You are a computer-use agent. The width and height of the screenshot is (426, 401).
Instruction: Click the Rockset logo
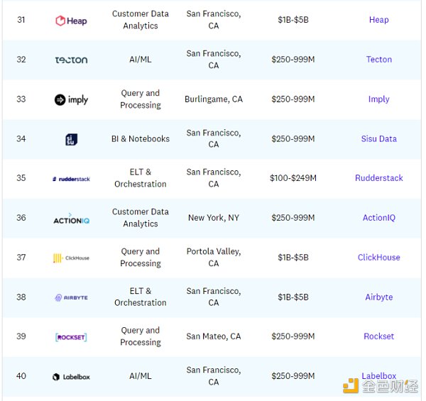[71, 337]
